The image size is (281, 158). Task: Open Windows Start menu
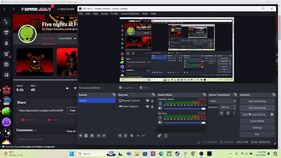point(72,154)
